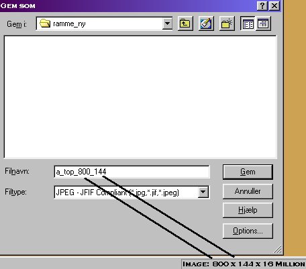Switch to Details view
This screenshot has width=306, height=269.
point(263,23)
